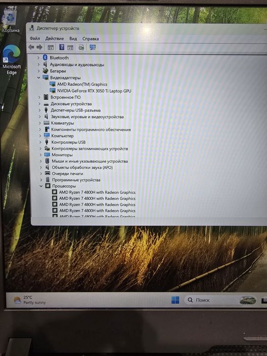Click the scan for hardware changes monitor icon

coord(93,47)
